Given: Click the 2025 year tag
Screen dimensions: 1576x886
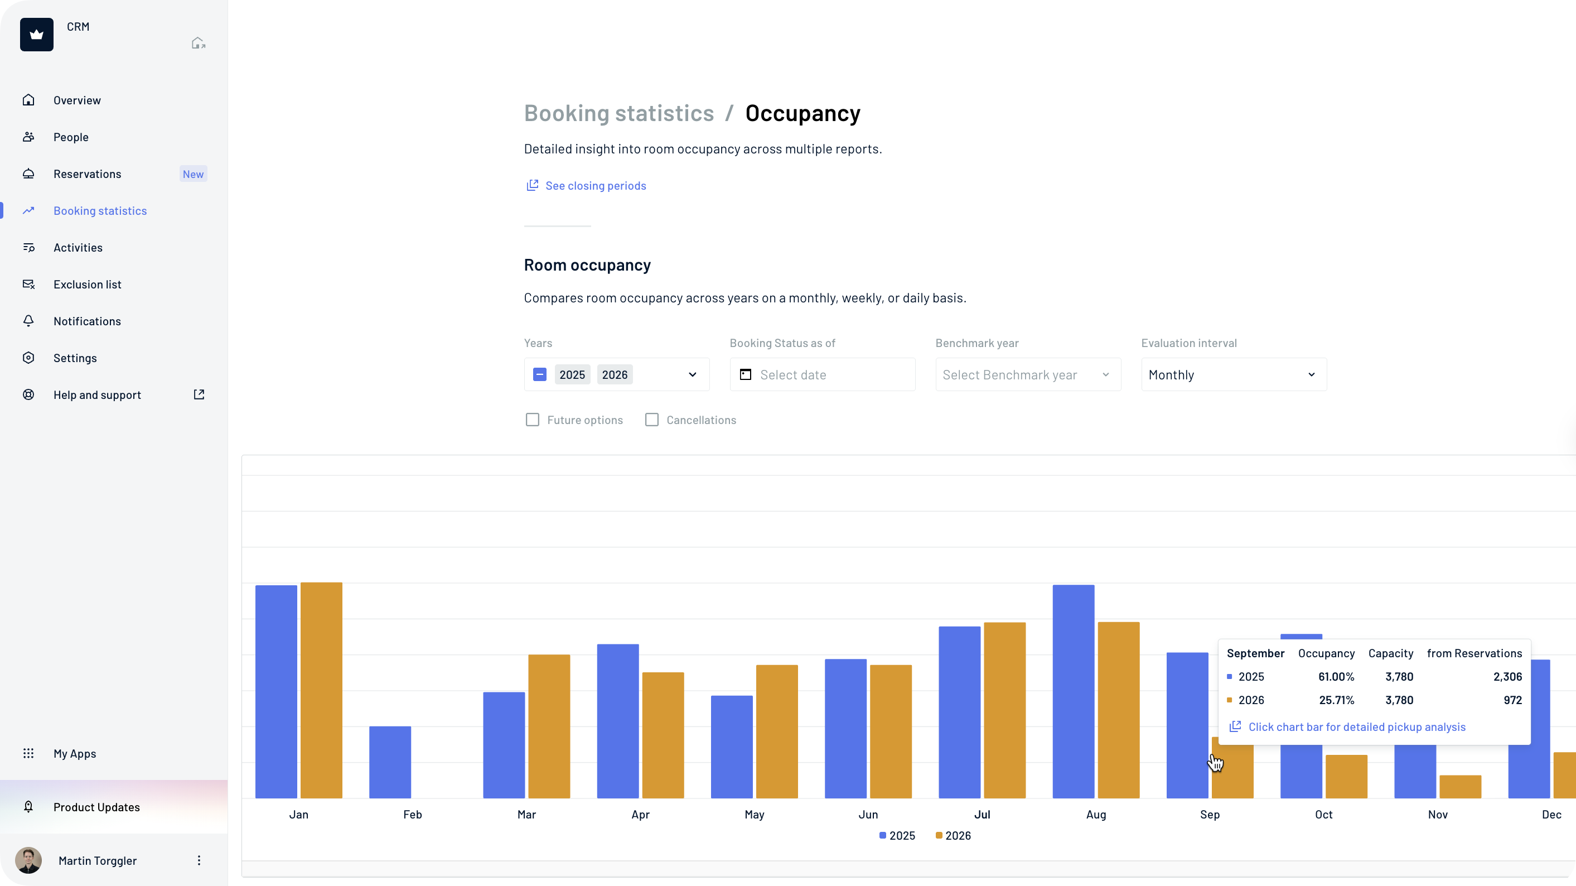Looking at the screenshot, I should tap(572, 374).
